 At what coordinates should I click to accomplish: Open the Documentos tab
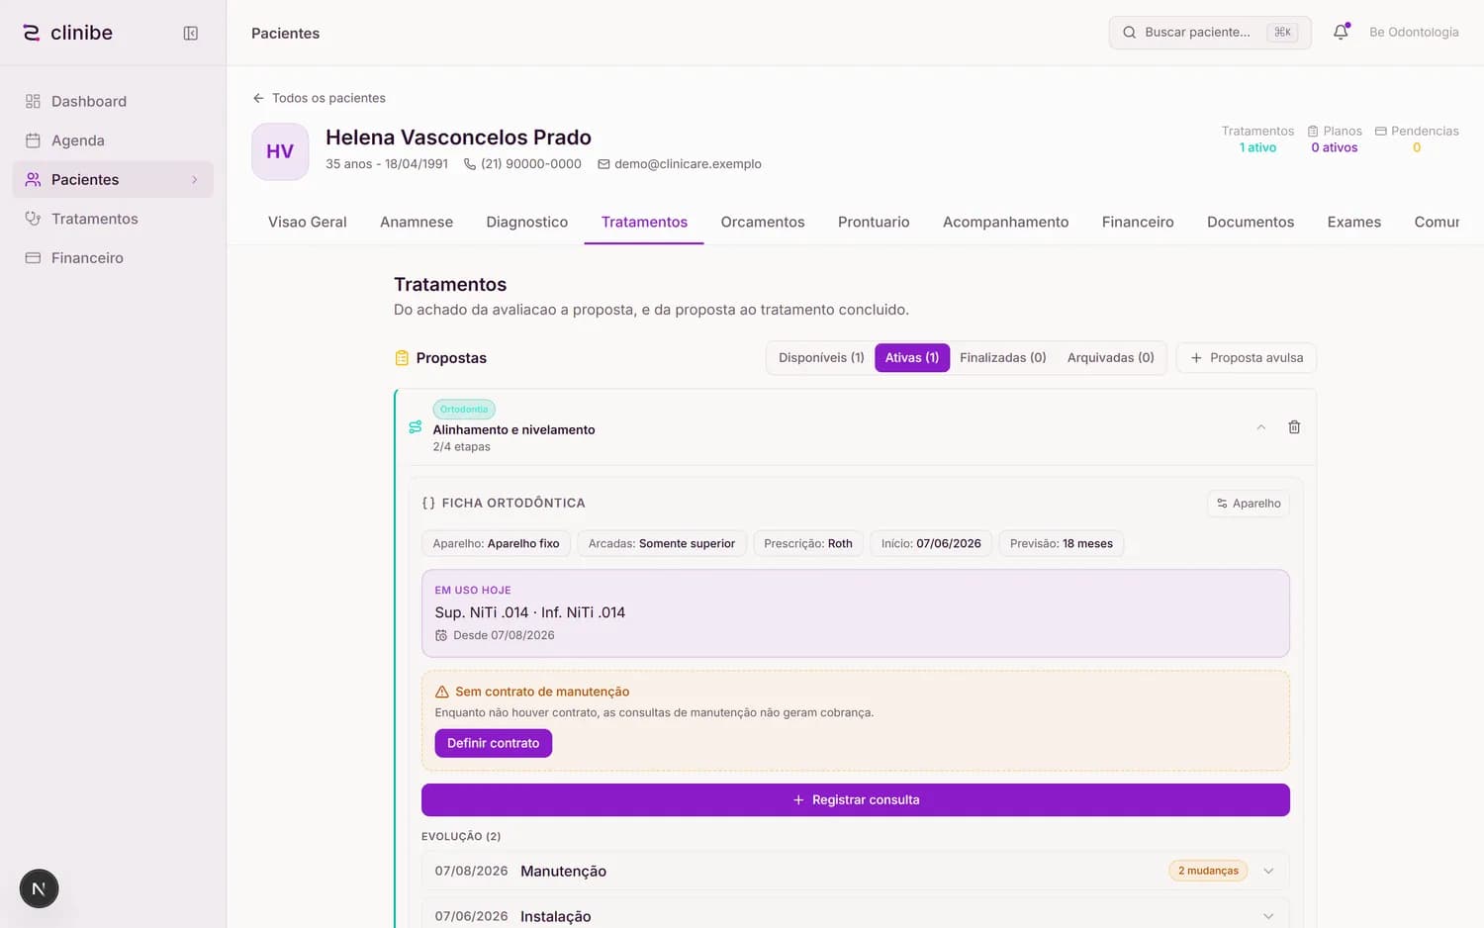(x=1251, y=222)
